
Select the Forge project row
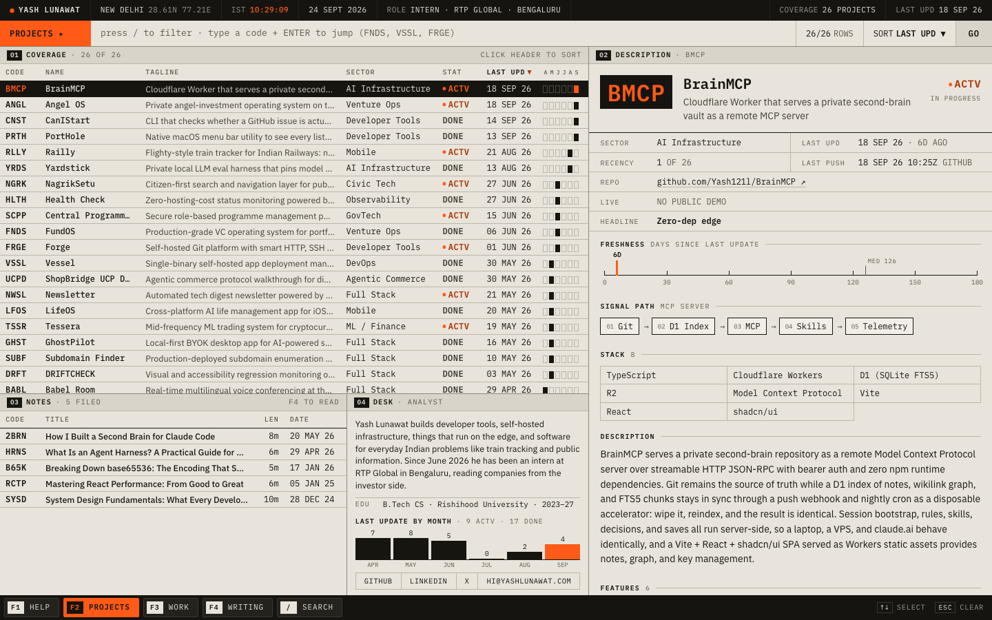(294, 247)
